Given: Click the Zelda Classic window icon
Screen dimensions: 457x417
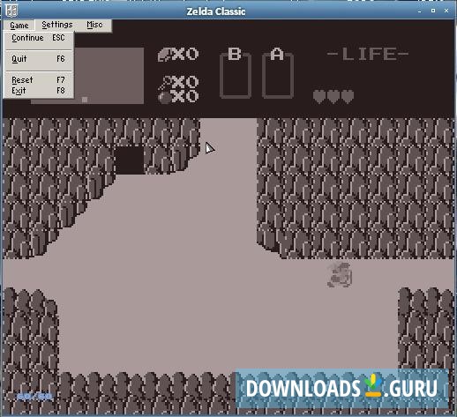Looking at the screenshot, I should [11, 11].
